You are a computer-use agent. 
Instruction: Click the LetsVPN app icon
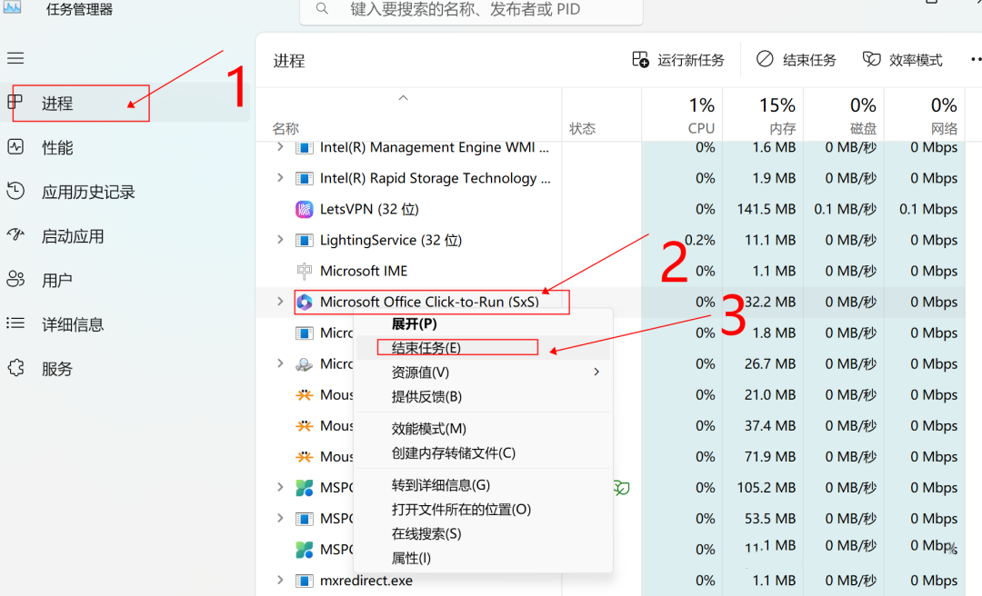pyautogui.click(x=305, y=209)
